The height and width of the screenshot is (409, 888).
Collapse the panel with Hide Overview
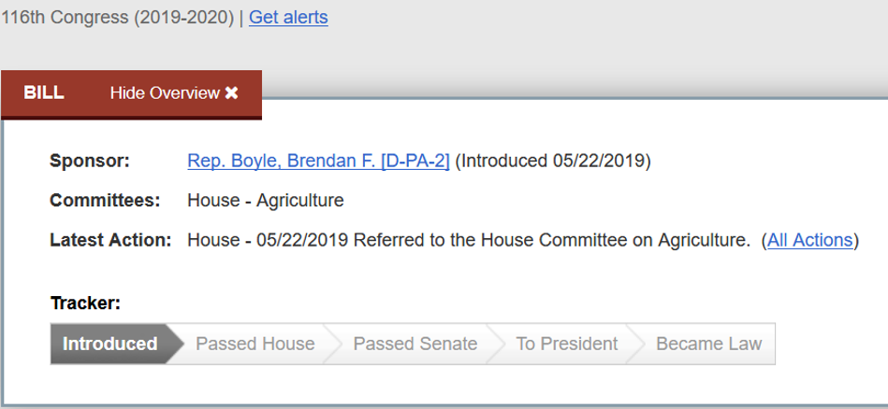point(165,93)
